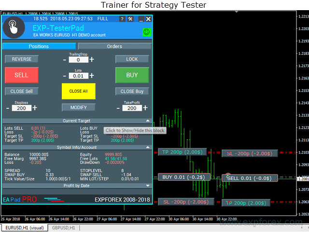The image size is (309, 232).
Task: Increase the Stoploss value with plus
Action: (x=35, y=108)
